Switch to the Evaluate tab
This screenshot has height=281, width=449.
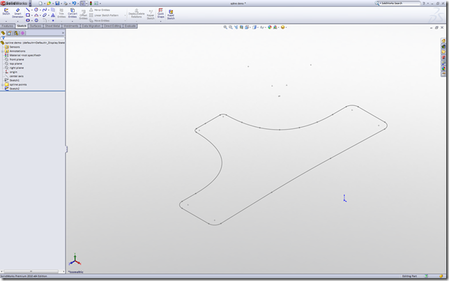tap(130, 26)
